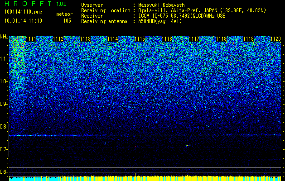This screenshot has height=181, width=285.
Task: Click the 'Ovserver' field label
Action: 92,5
